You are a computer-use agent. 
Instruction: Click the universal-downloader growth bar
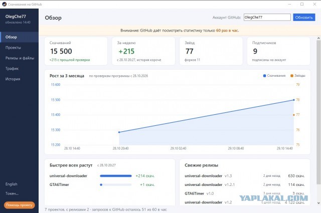point(116,176)
